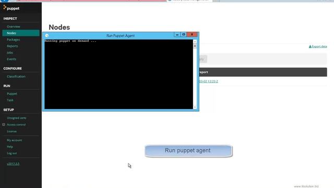The width and height of the screenshot is (334, 188).
Task: Open the Packages page
Action: pyautogui.click(x=13, y=40)
